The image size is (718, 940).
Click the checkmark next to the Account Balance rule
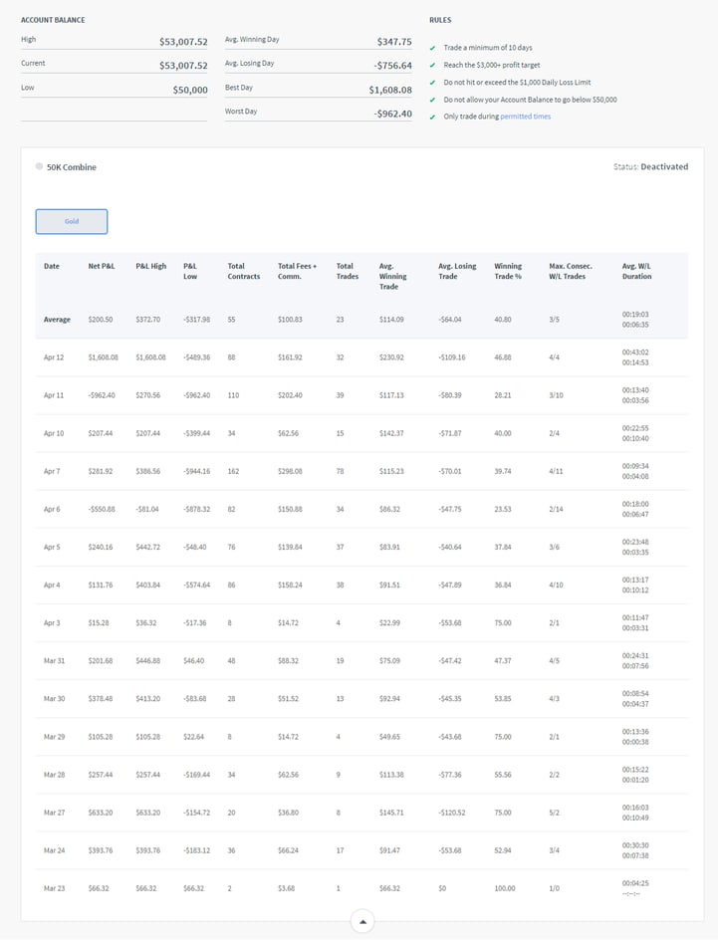tap(432, 100)
